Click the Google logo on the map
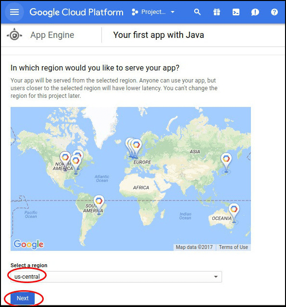The height and width of the screenshot is (307, 286). coord(29,244)
